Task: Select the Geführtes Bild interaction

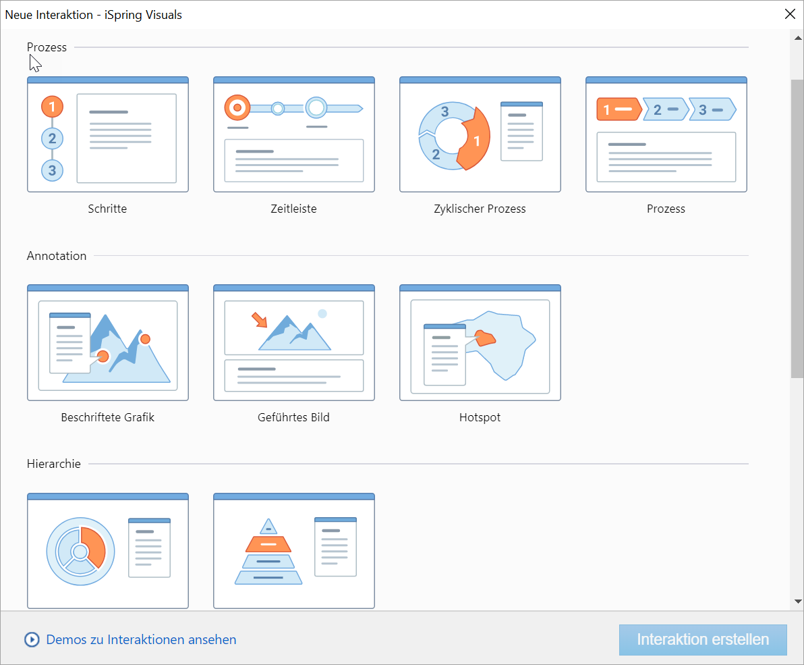Action: click(294, 343)
